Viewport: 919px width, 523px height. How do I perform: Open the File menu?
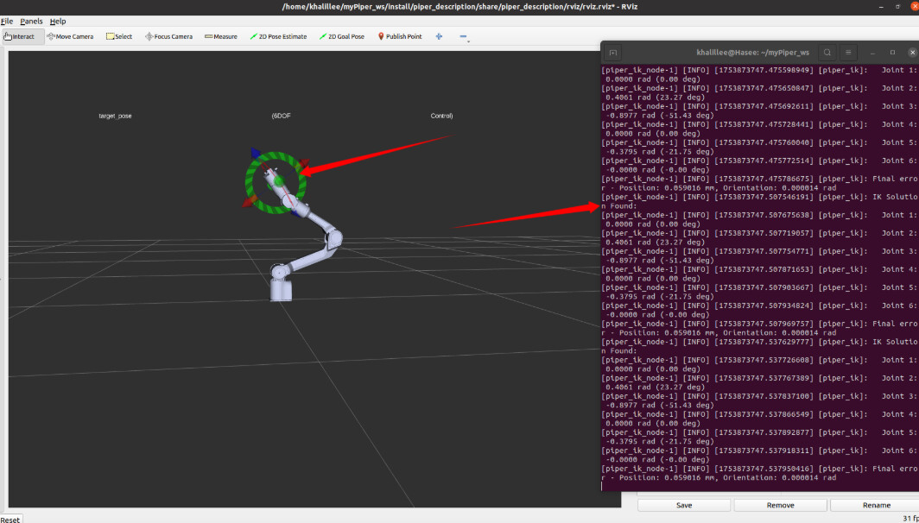(7, 21)
